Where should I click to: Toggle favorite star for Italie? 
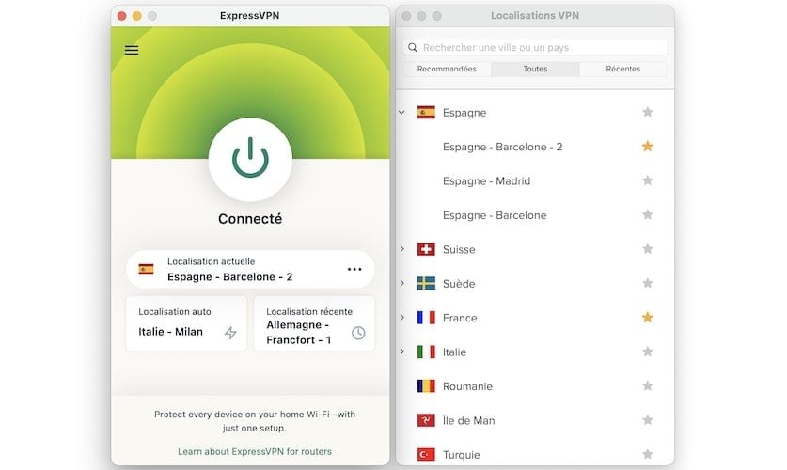click(x=648, y=352)
